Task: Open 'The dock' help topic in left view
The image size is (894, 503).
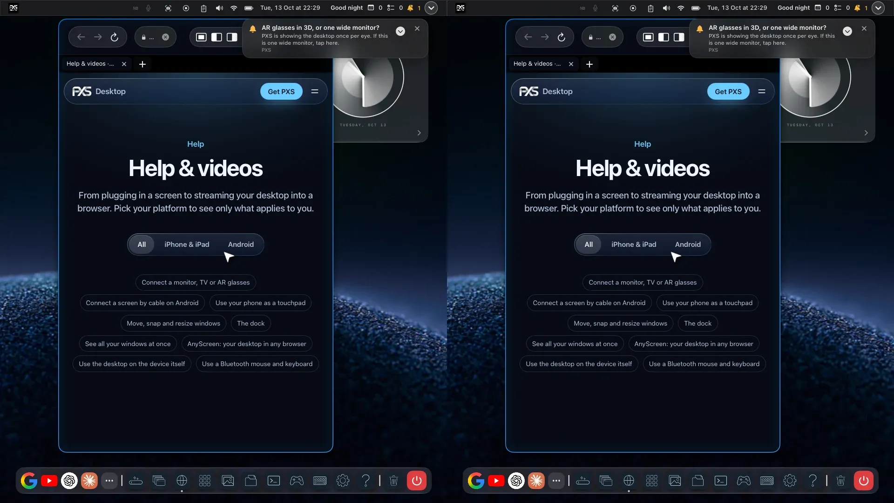Action: point(251,323)
